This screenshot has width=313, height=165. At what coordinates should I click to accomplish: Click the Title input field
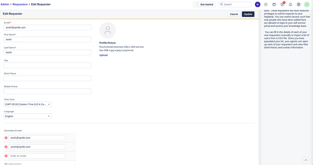(x=47, y=65)
